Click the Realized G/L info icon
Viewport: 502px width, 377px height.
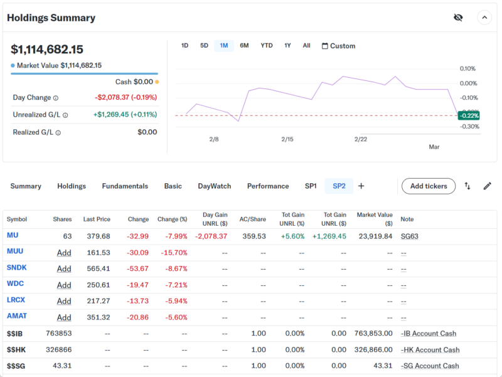point(57,132)
